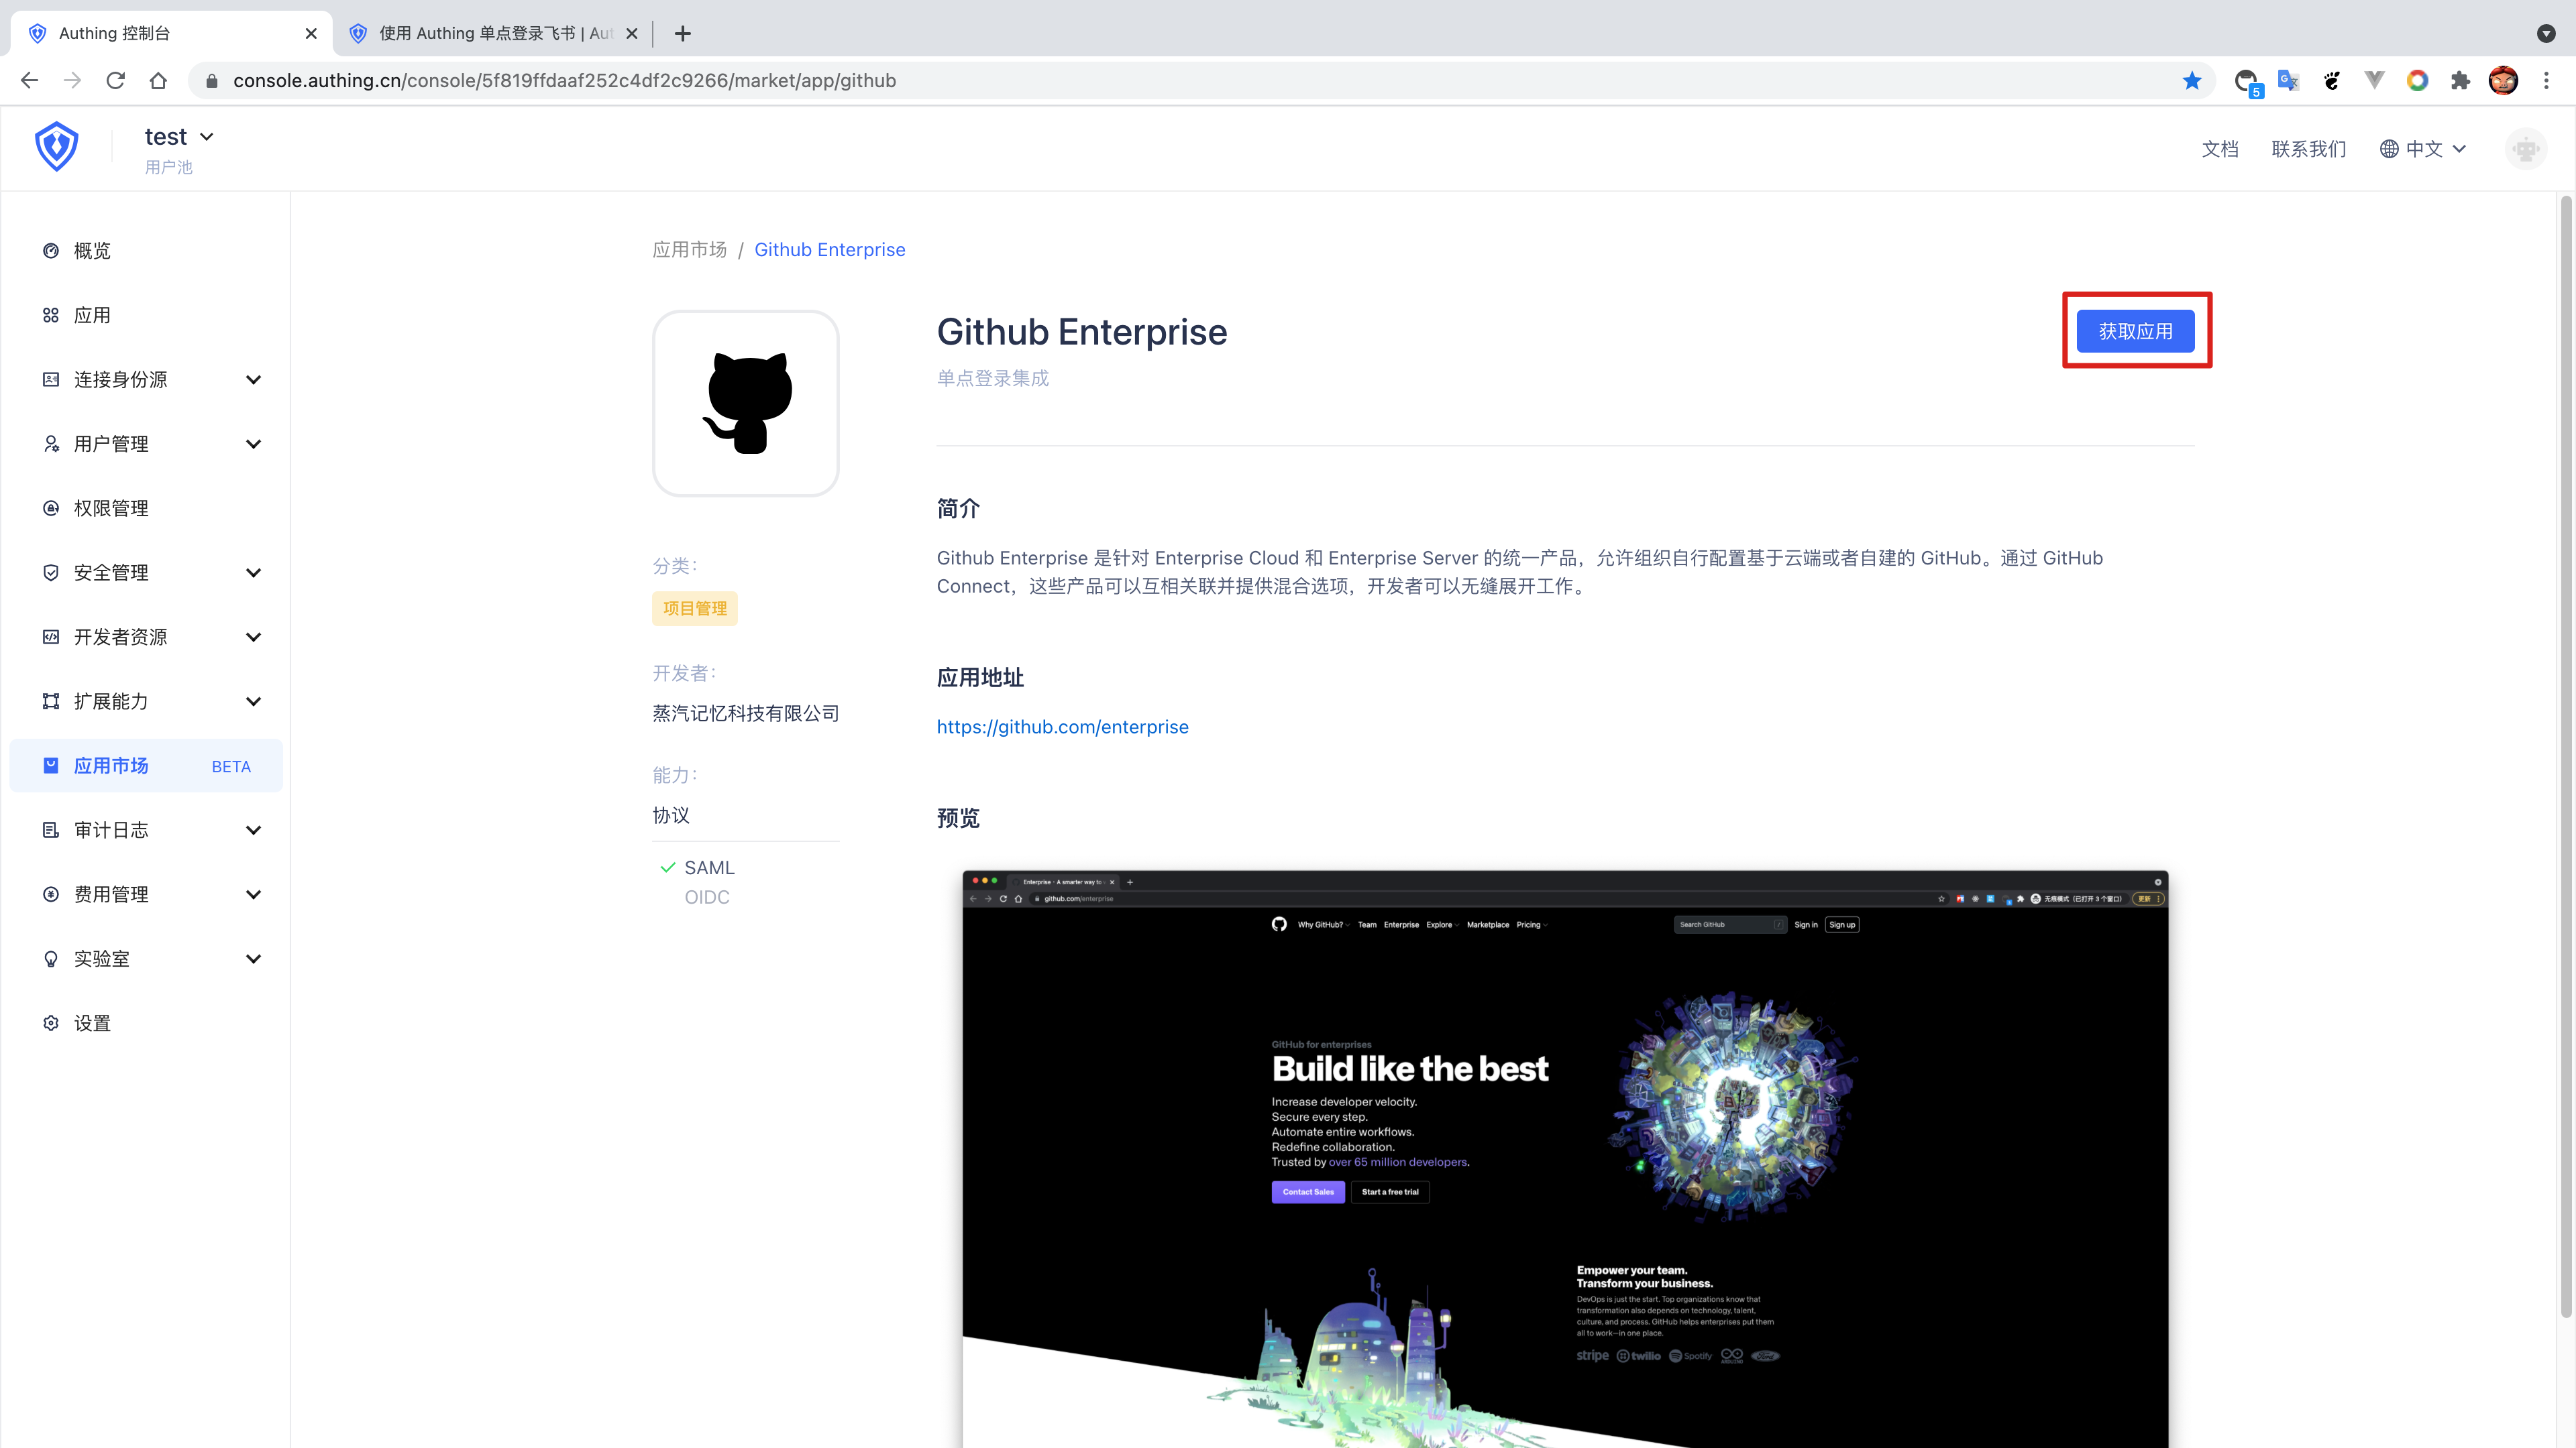2576x1448 pixels.
Task: Open the GitHub Enterprise preview screenshot
Action: point(1565,1159)
